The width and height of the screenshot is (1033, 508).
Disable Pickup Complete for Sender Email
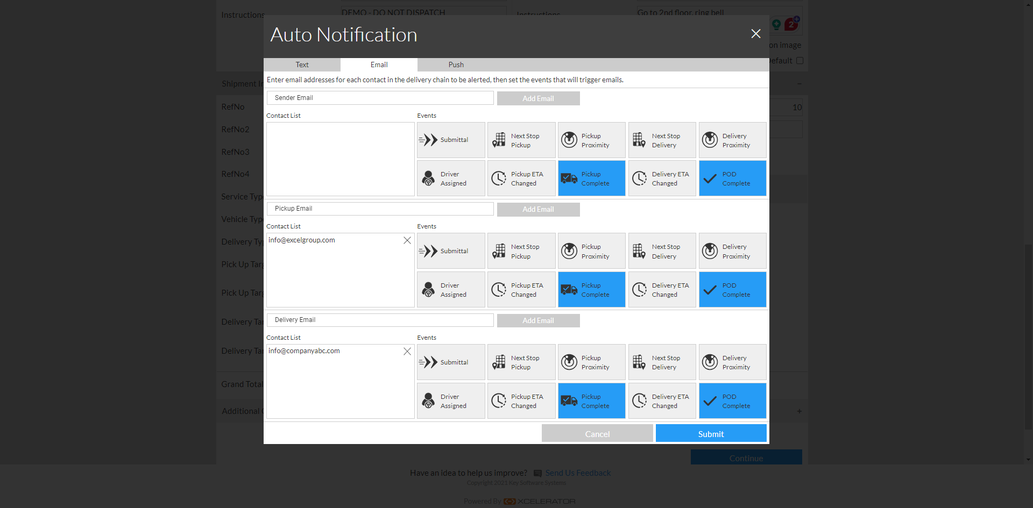(x=592, y=178)
